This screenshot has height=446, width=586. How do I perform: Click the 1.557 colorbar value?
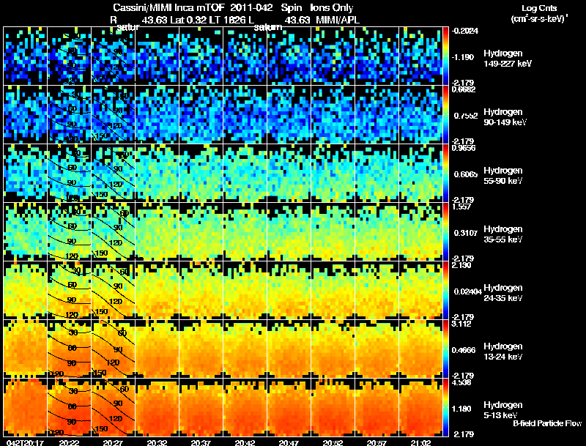pos(461,207)
